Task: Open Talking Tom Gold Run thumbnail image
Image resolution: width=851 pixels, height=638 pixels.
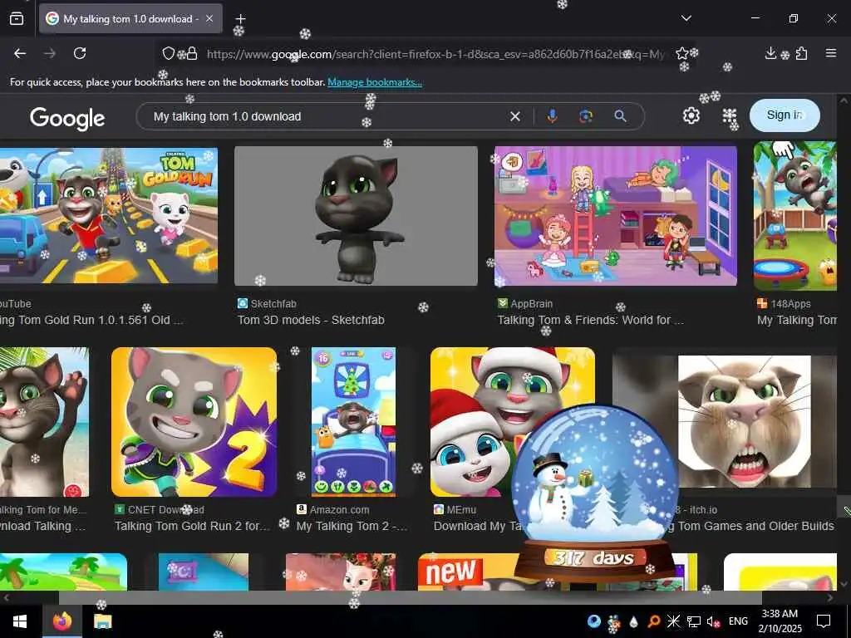Action: pos(109,215)
